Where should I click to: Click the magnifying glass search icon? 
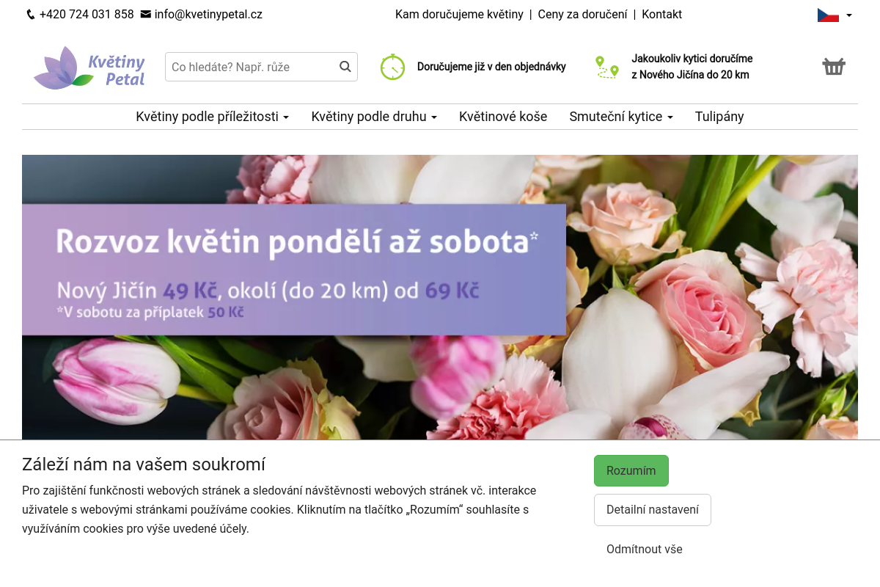[345, 66]
